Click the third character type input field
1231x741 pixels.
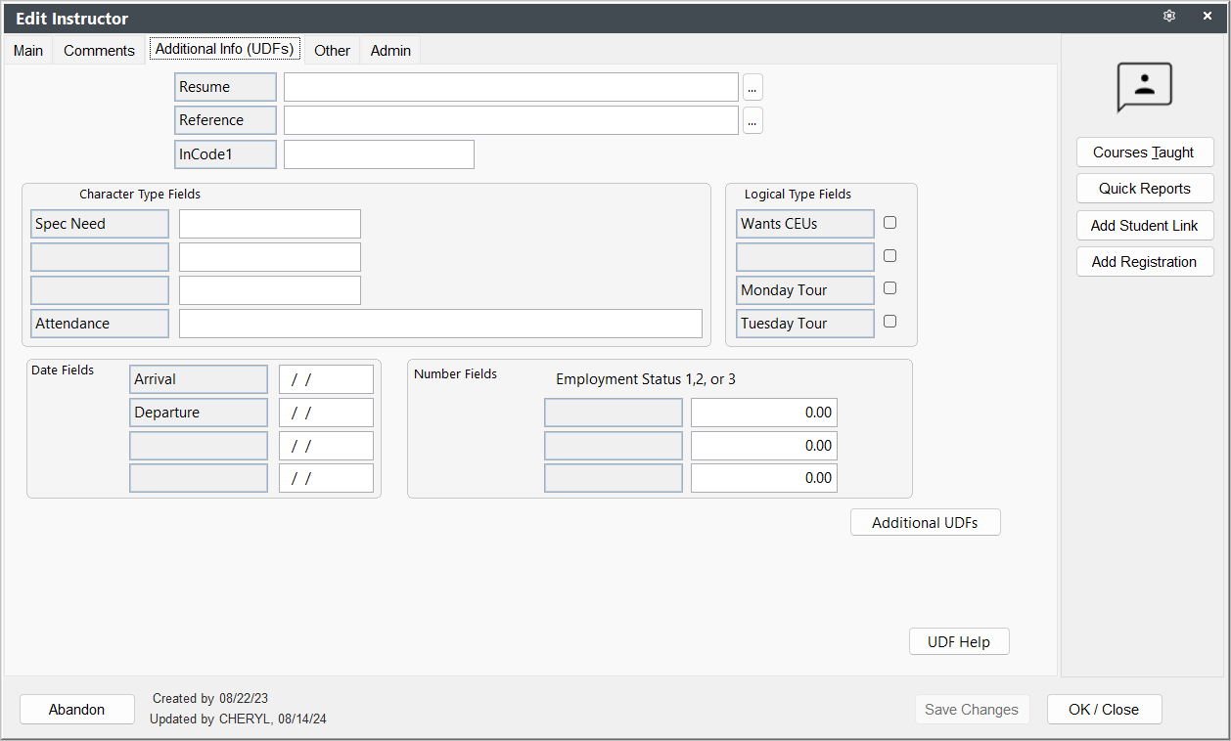pos(270,290)
